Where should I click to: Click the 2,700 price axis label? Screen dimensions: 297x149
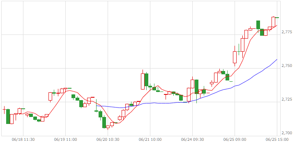(x=287, y=133)
